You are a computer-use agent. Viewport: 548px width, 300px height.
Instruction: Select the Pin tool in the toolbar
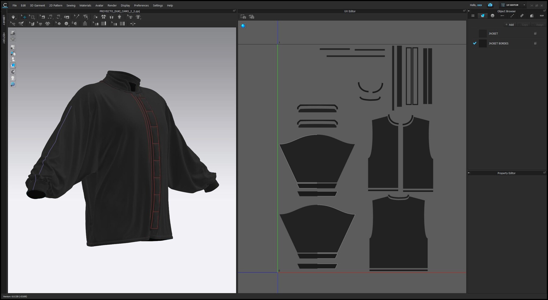click(77, 17)
